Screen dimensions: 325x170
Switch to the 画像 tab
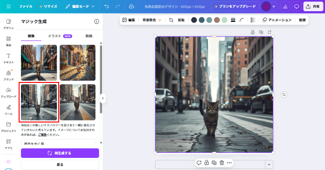pos(31,36)
